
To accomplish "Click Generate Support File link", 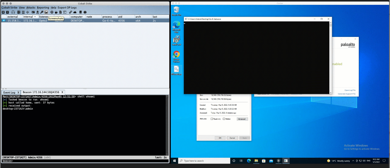I will pyautogui.click(x=347, y=94).
